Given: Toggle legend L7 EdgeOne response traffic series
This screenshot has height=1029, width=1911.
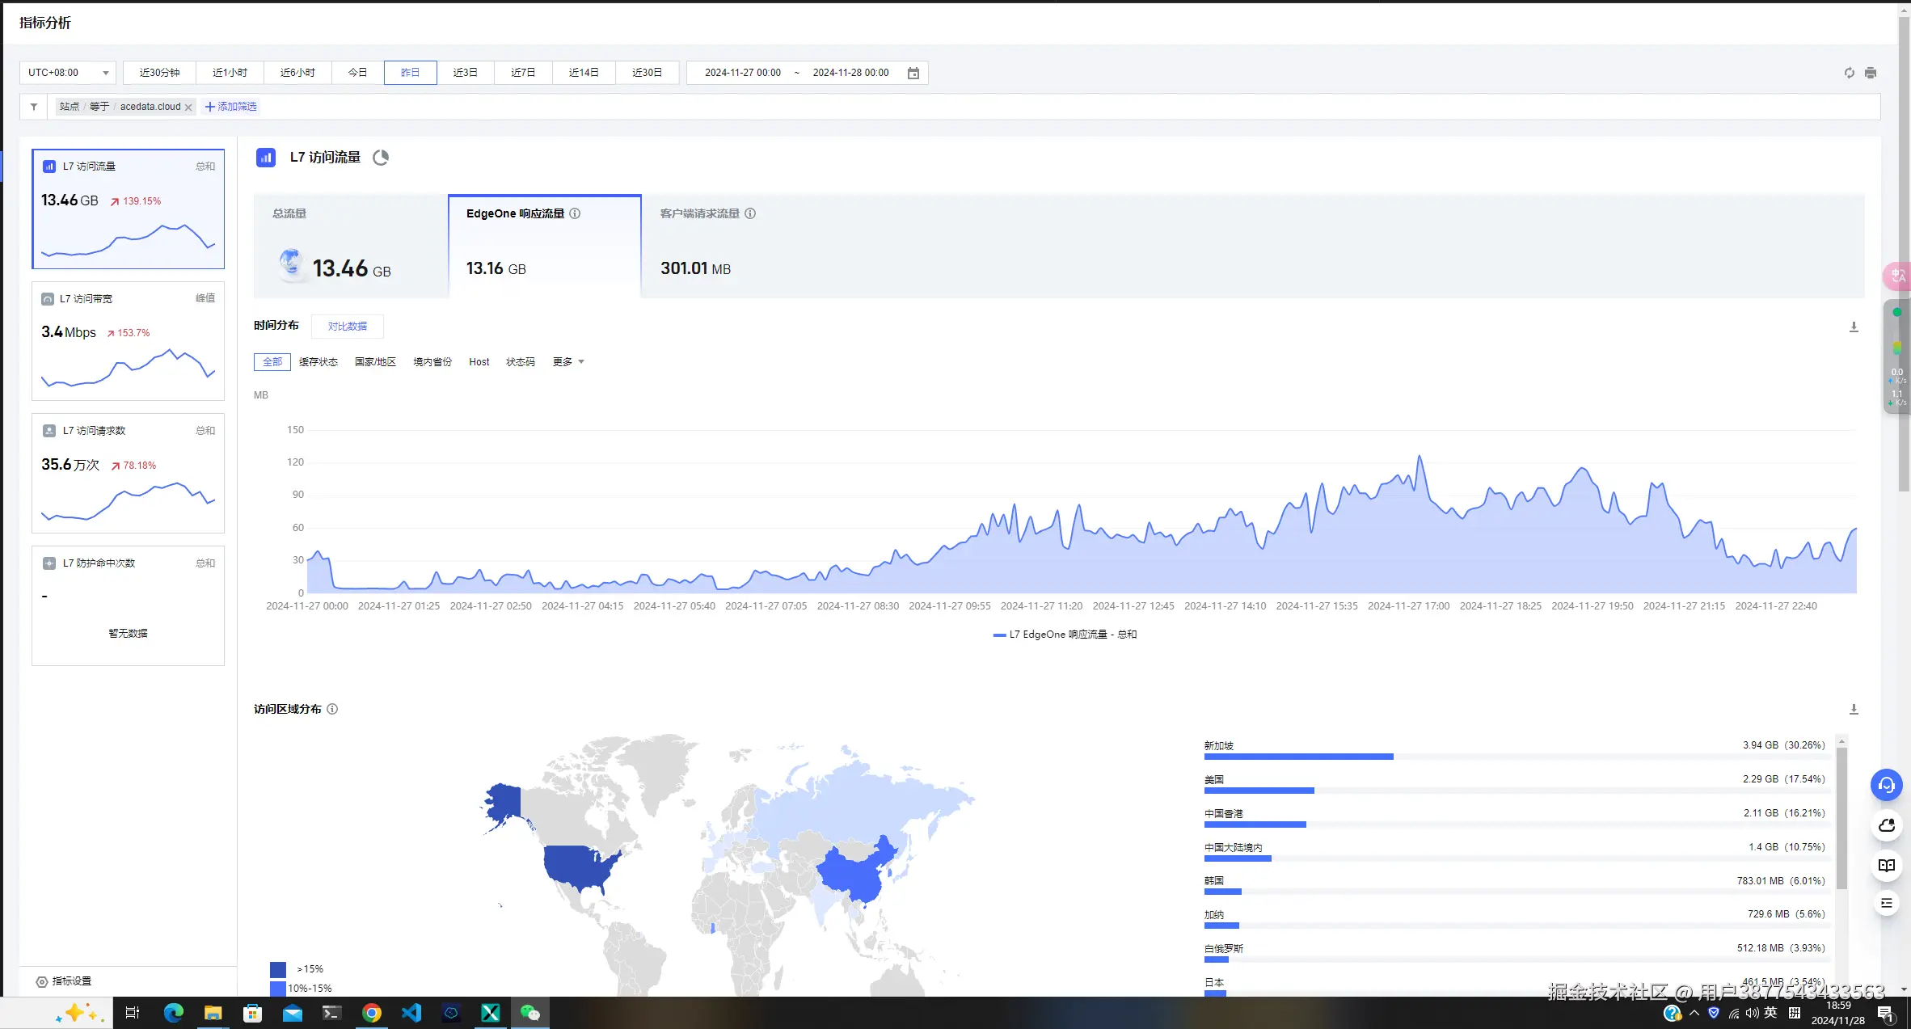Looking at the screenshot, I should point(1065,635).
